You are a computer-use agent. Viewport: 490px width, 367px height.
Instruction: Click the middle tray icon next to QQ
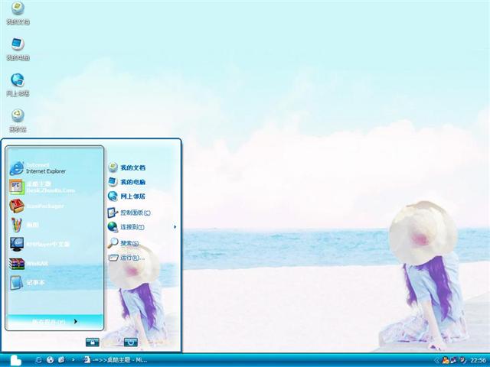[x=453, y=360]
